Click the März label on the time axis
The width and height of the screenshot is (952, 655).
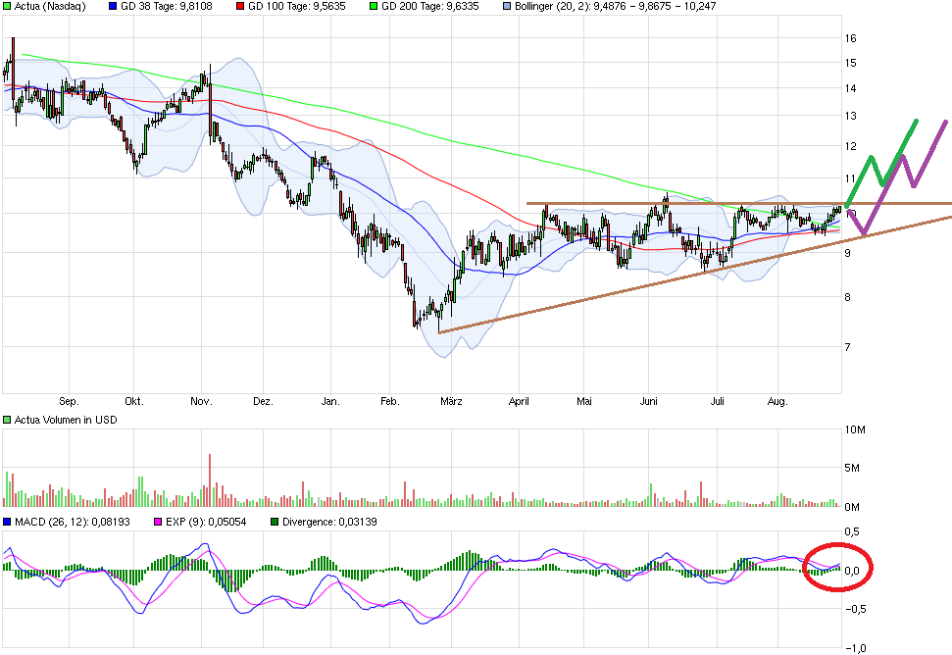[451, 401]
